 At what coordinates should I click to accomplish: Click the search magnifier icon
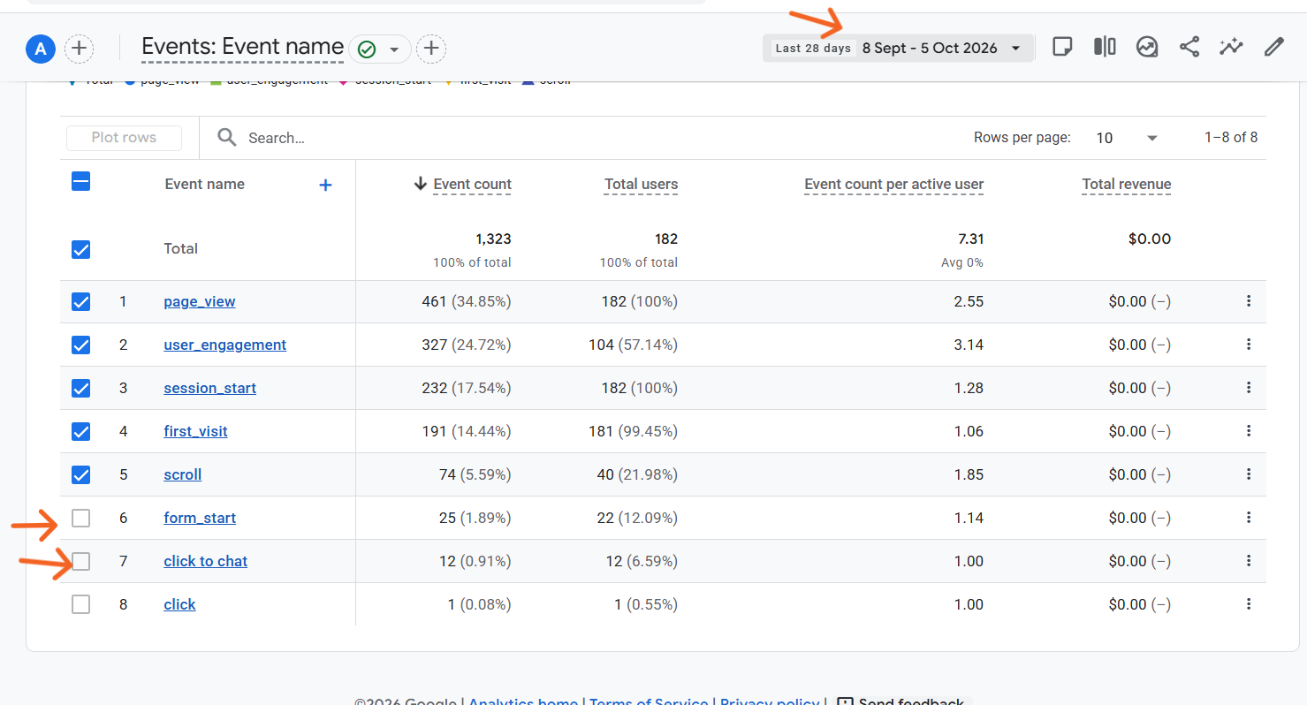click(x=227, y=138)
